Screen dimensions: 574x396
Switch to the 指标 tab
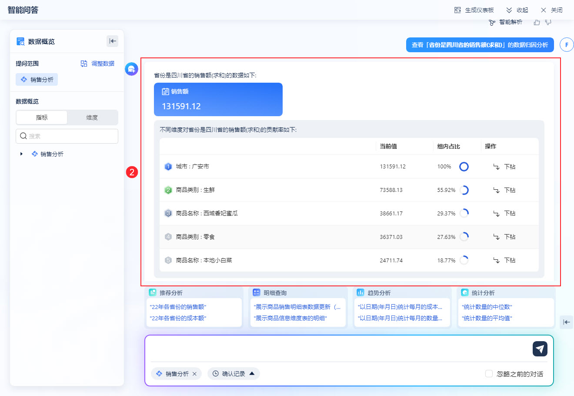coord(42,117)
